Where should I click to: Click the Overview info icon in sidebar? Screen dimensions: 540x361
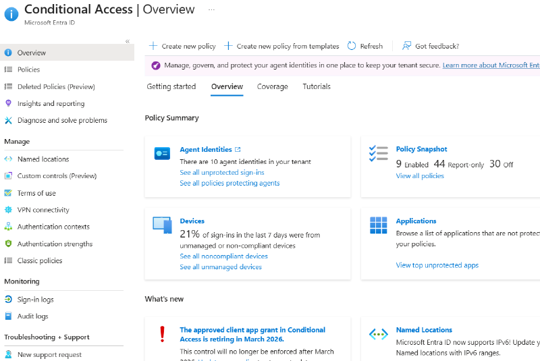point(8,53)
